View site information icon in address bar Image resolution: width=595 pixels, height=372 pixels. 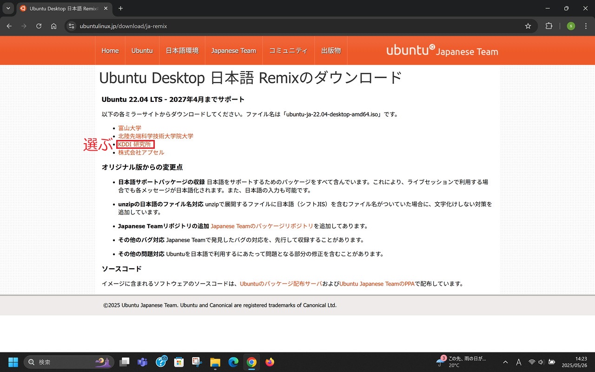[x=71, y=26]
